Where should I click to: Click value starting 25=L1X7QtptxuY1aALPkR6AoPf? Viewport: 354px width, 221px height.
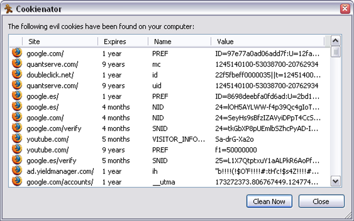(267, 161)
